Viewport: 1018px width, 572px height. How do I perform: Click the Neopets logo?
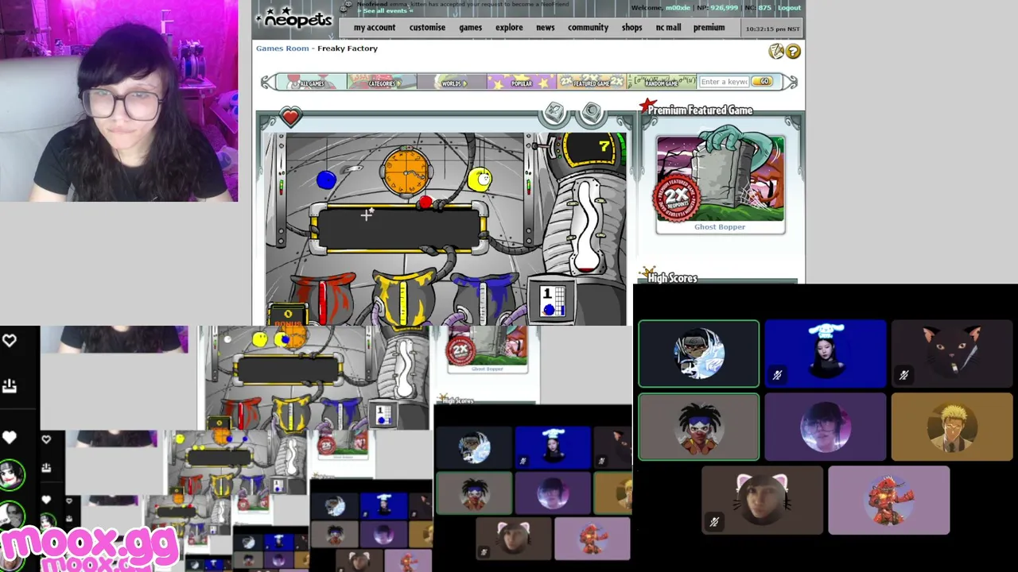(295, 17)
